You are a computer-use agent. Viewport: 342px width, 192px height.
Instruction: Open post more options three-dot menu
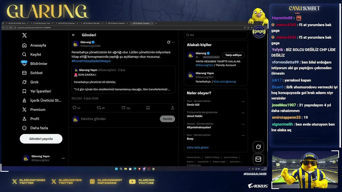click(174, 42)
